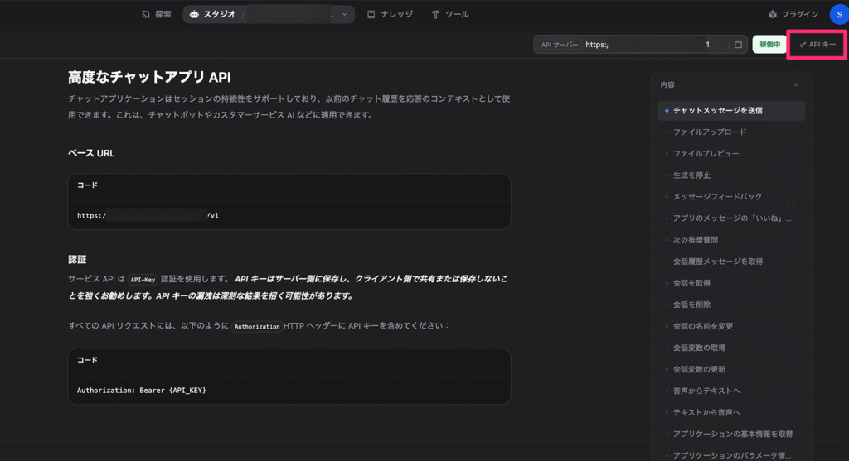Screen dimensions: 849x461
Task: Click the key icon in API キー
Action: click(803, 45)
